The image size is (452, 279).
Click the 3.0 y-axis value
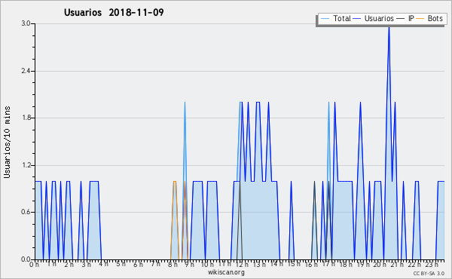tap(26, 23)
